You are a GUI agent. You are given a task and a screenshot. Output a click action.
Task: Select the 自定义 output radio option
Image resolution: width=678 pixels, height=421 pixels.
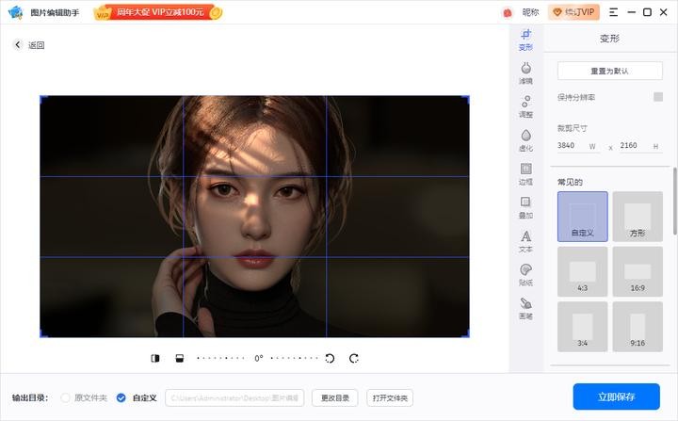click(x=121, y=397)
